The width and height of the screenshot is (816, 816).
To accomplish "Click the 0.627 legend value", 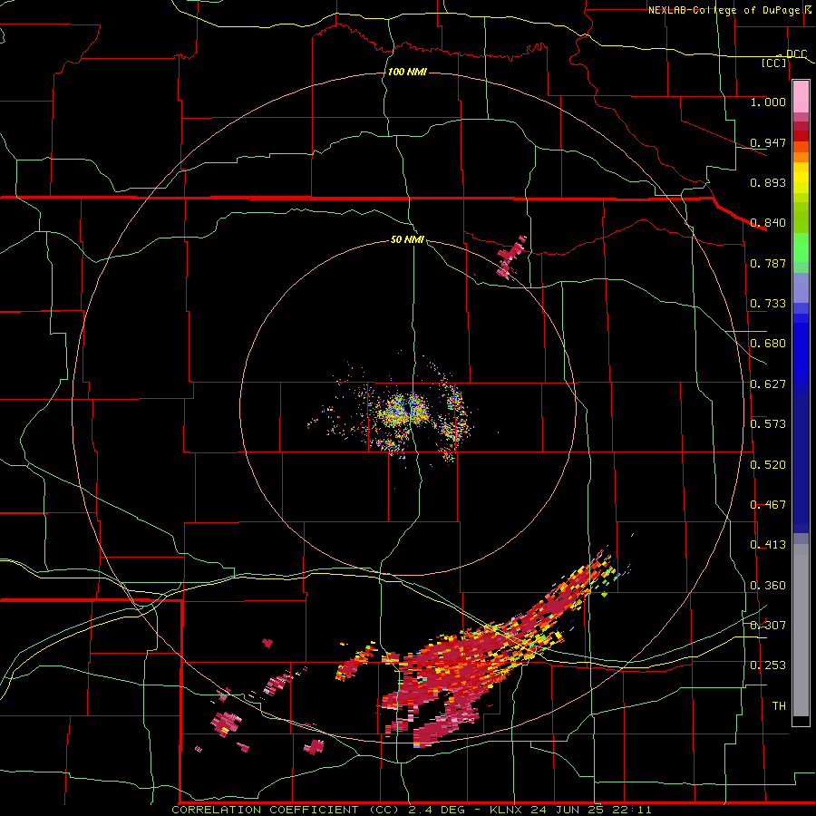I will pos(768,384).
